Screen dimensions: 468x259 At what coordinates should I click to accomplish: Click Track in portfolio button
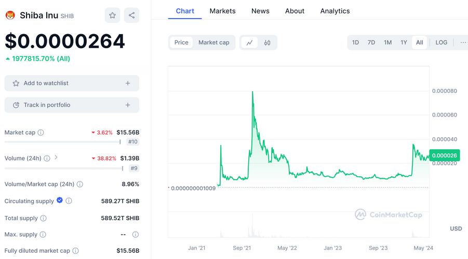[72, 105]
